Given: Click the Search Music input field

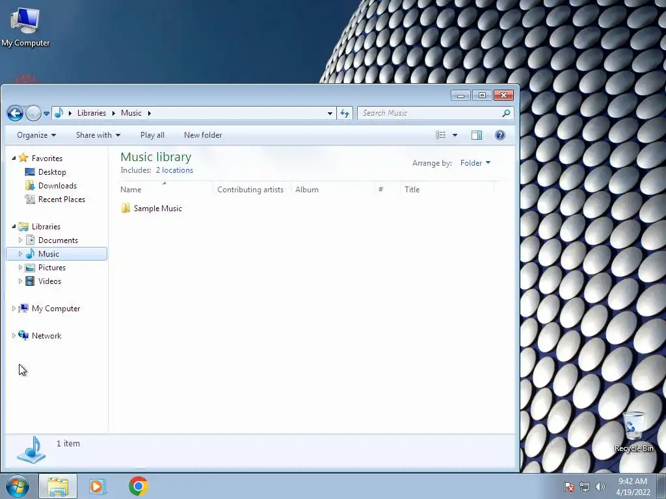Looking at the screenshot, I should point(435,113).
